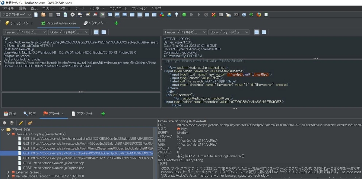
Task: Click the step to next request icon
Action: click(191, 14)
